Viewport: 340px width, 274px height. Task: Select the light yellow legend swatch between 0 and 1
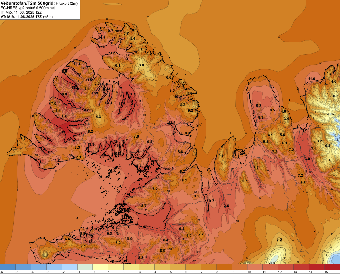(100, 267)
